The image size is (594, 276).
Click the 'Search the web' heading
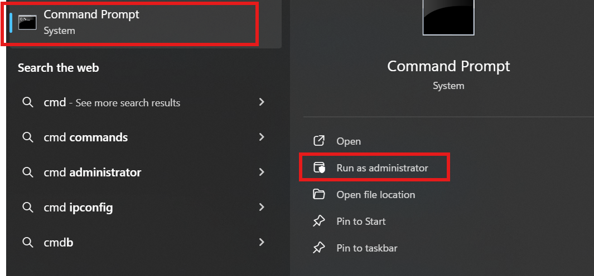click(x=59, y=68)
